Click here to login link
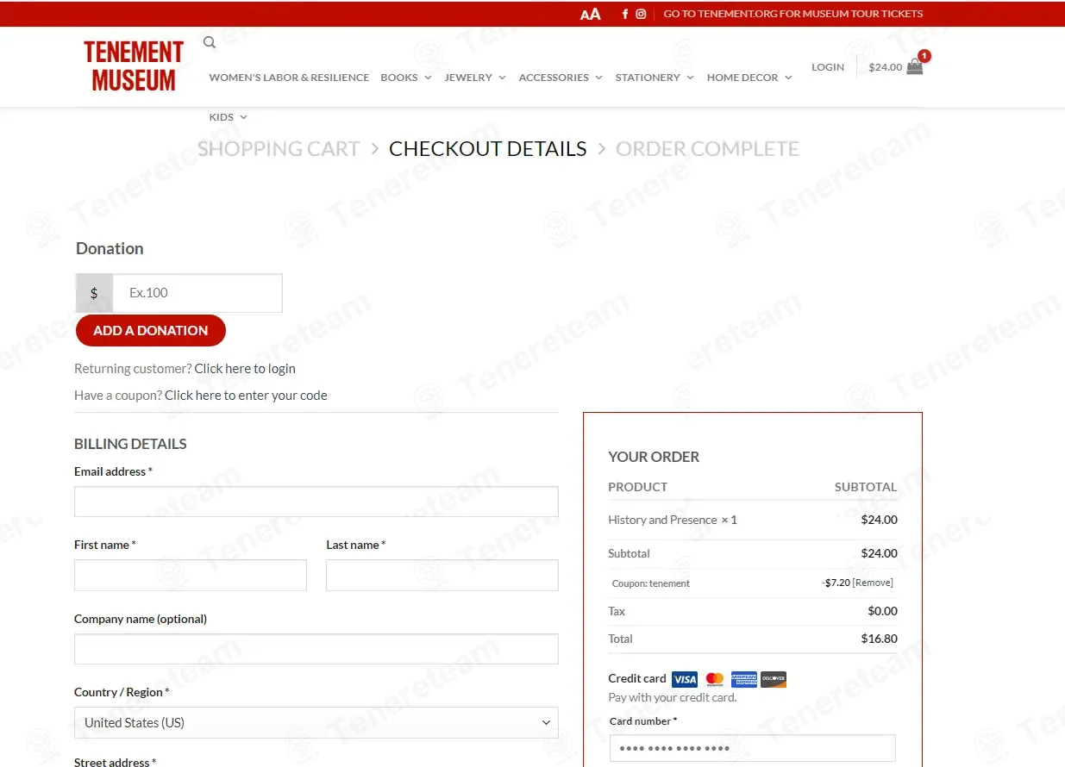 click(245, 369)
